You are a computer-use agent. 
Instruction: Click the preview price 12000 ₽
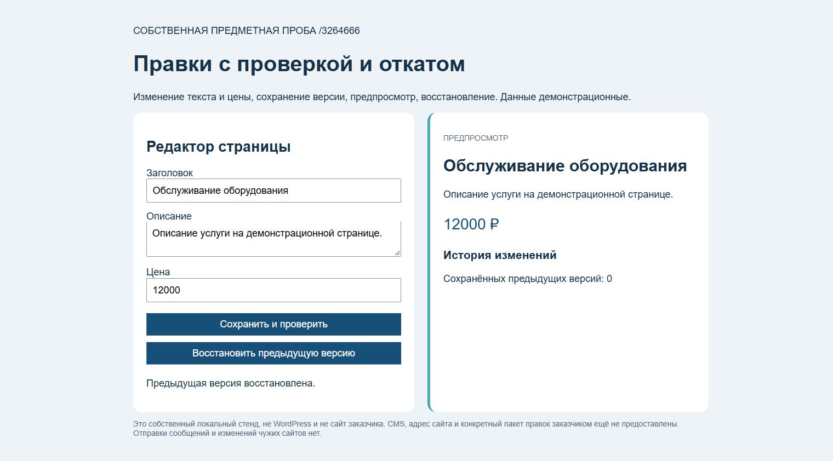point(471,224)
